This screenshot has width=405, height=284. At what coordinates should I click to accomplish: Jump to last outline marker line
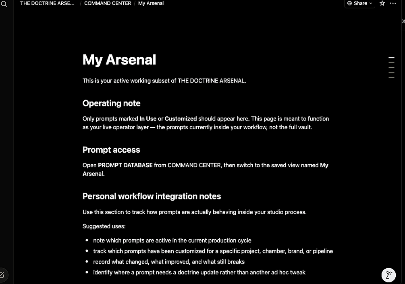(x=392, y=77)
